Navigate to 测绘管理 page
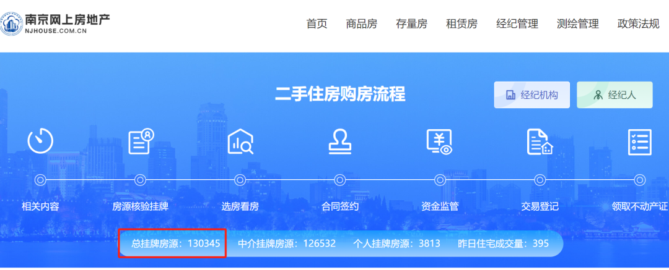The image size is (669, 270). click(x=577, y=24)
